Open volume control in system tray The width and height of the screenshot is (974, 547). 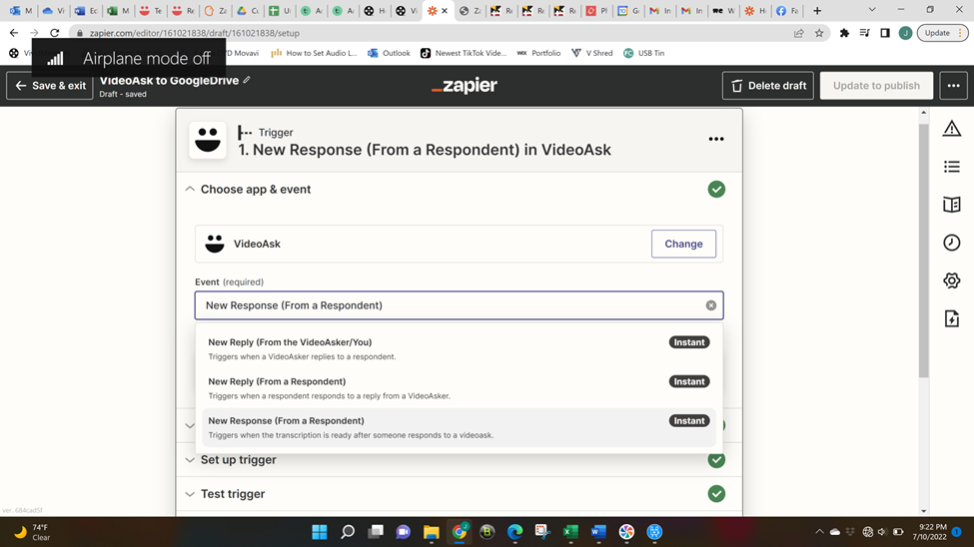[x=882, y=532]
